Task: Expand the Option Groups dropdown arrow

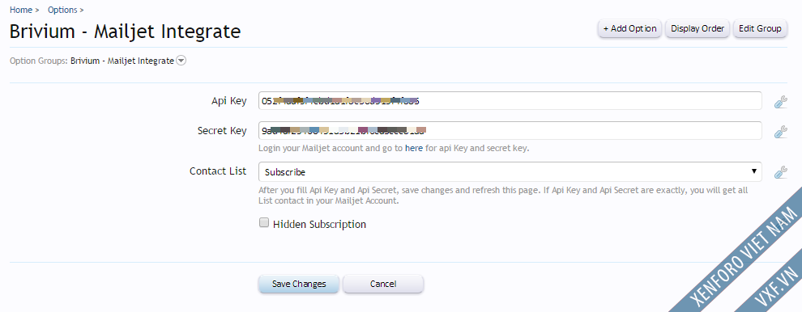Action: [181, 61]
